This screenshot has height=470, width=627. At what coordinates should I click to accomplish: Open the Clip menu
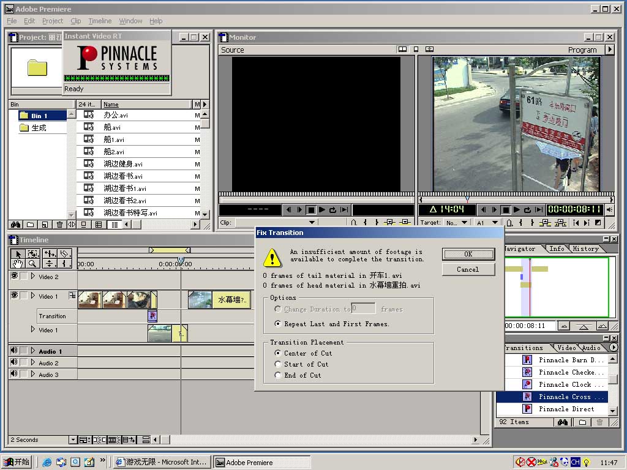pyautogui.click(x=75, y=21)
